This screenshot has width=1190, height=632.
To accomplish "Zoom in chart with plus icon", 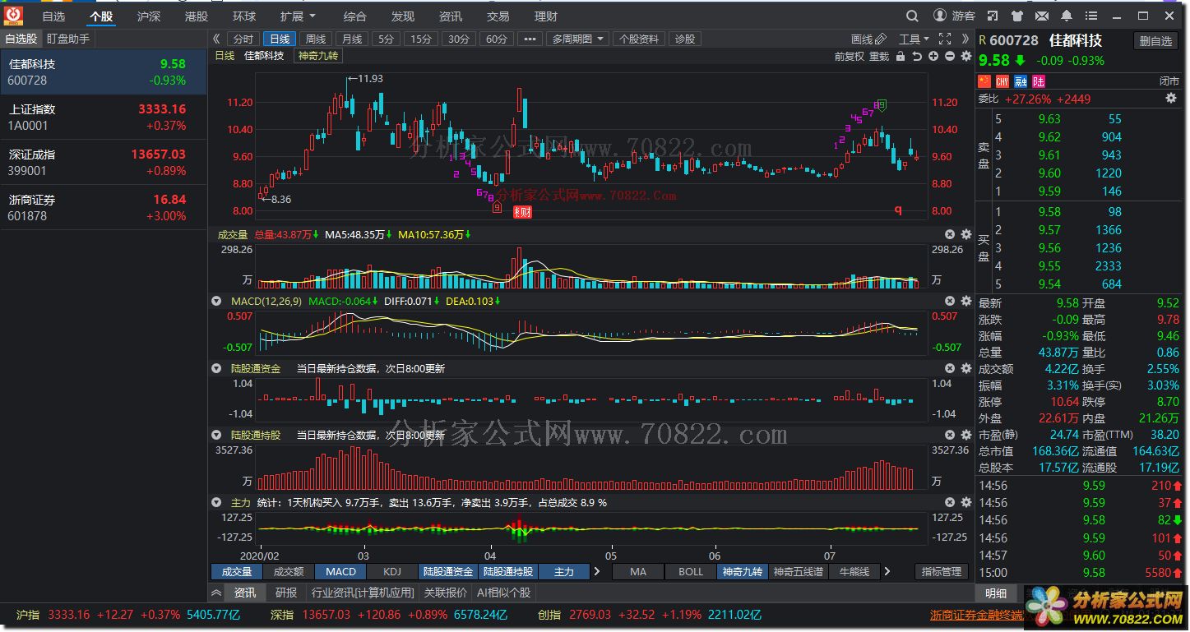I will (x=933, y=56).
